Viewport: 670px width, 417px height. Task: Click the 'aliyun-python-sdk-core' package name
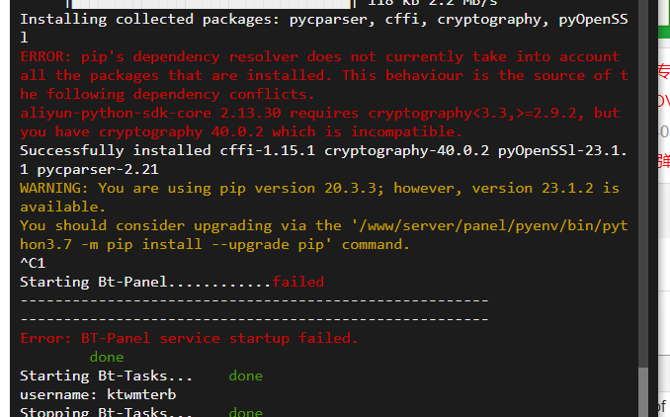click(x=116, y=114)
